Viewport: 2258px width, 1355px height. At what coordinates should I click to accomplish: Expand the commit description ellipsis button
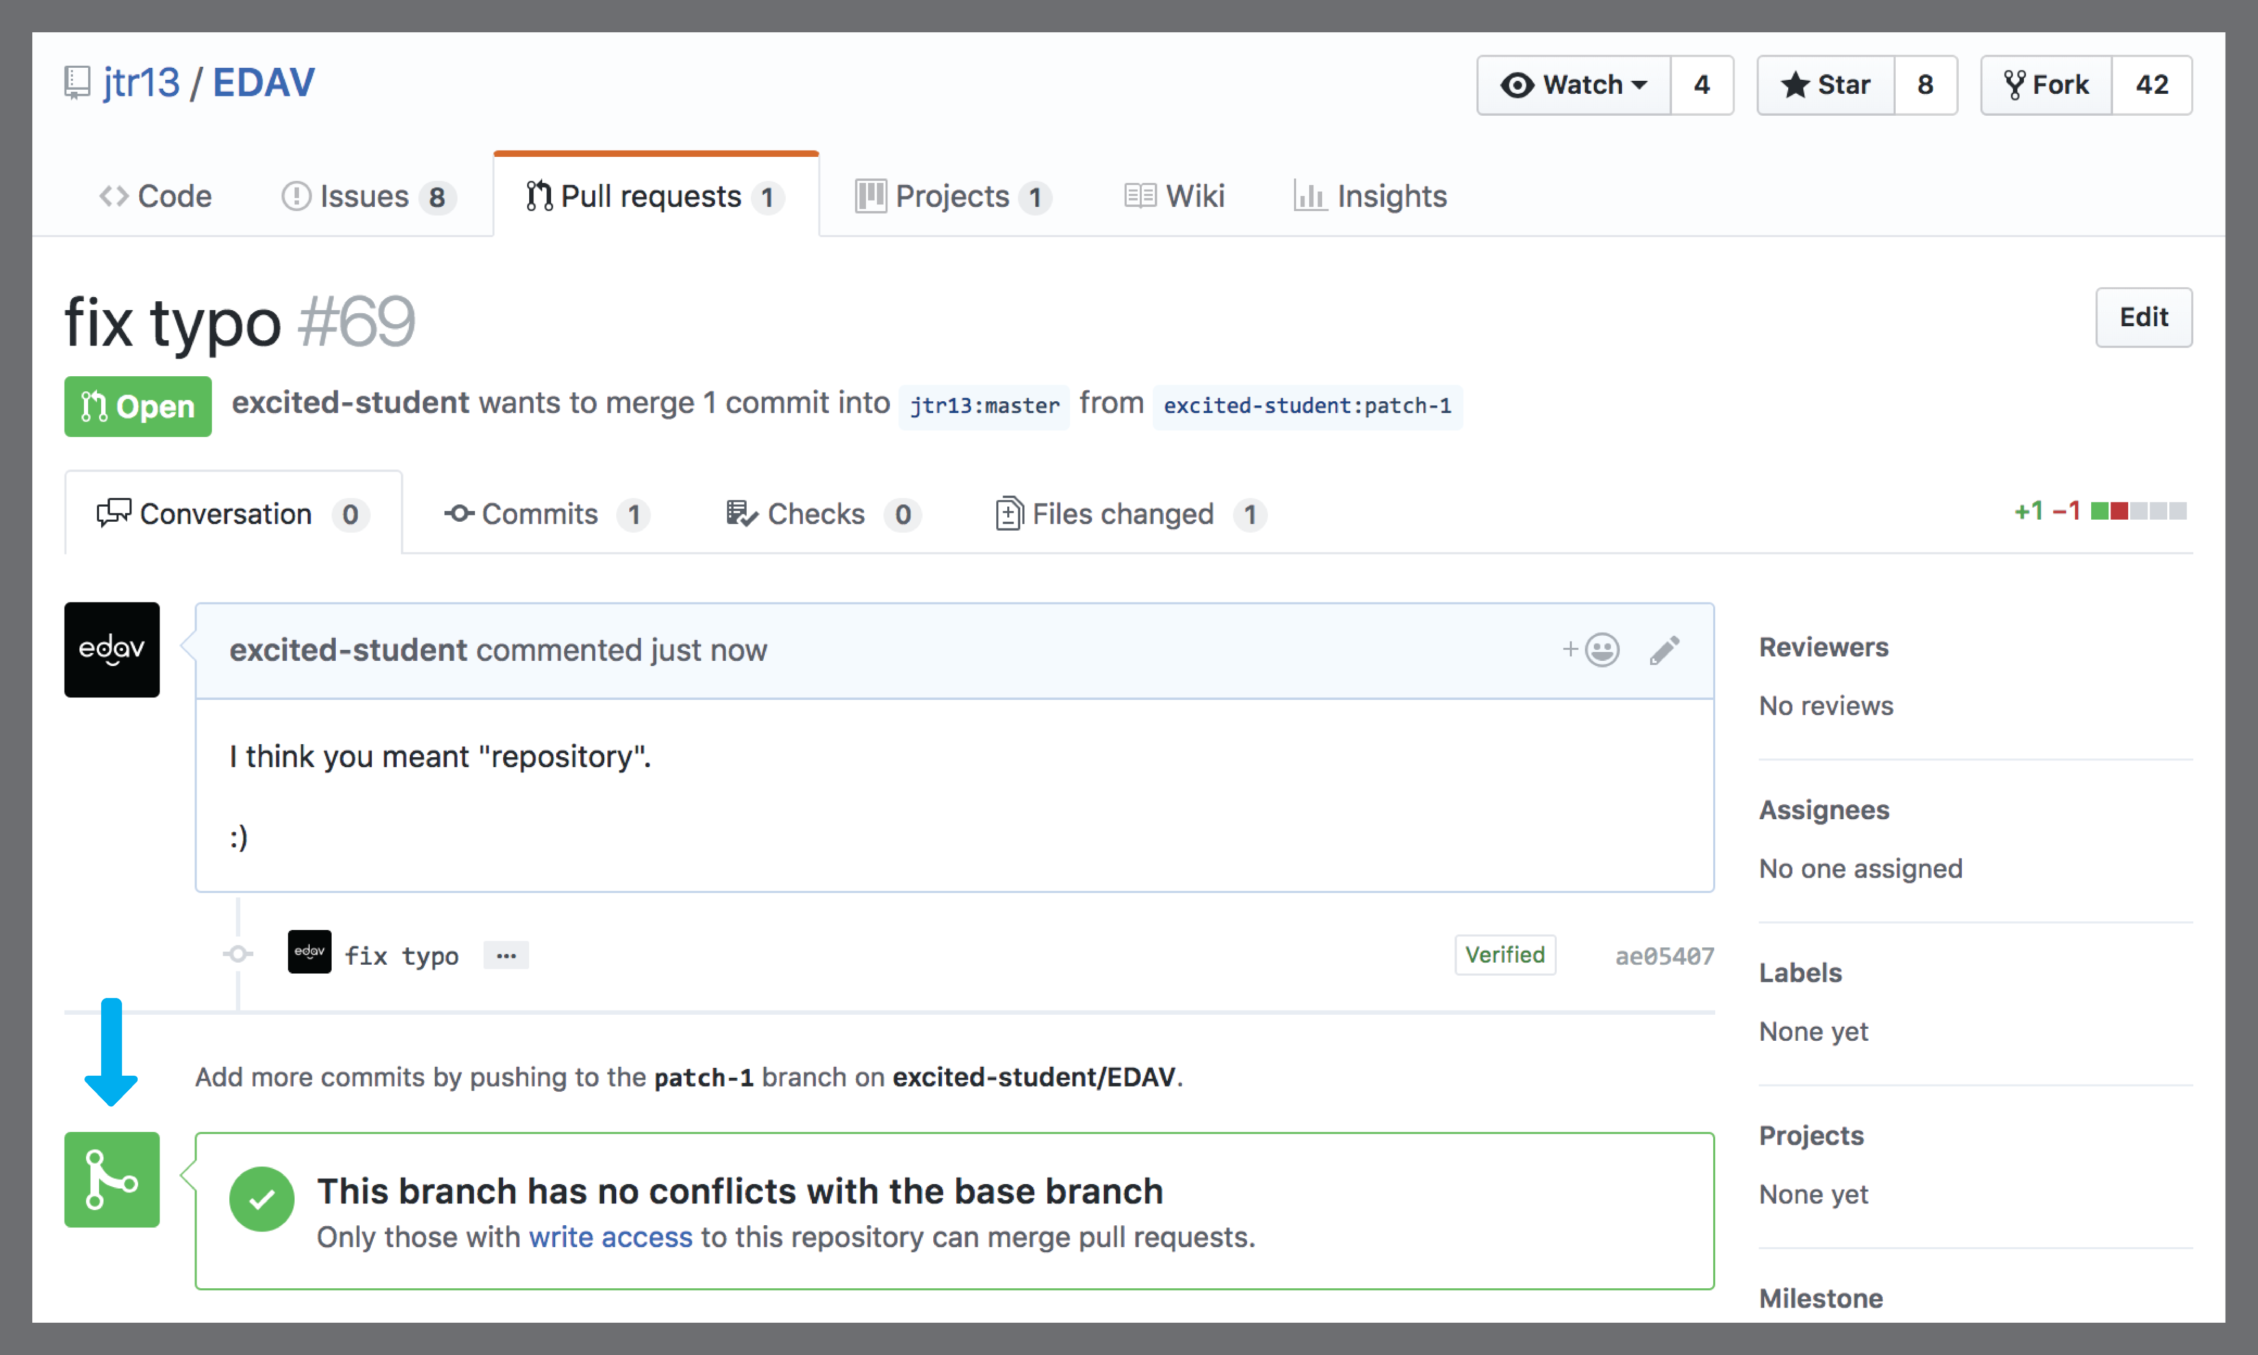click(x=506, y=956)
